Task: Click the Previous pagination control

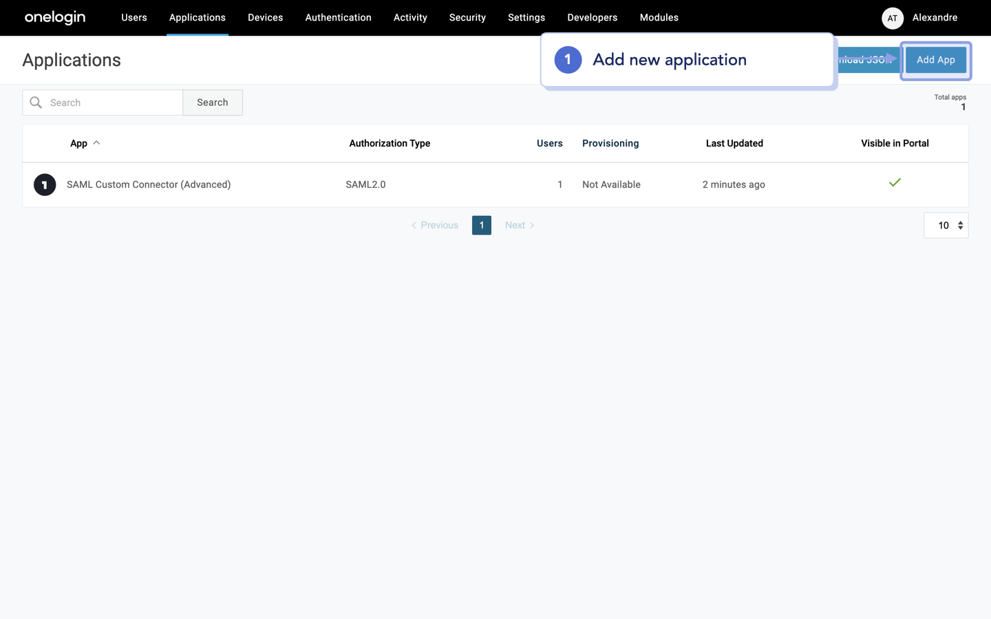Action: (434, 225)
